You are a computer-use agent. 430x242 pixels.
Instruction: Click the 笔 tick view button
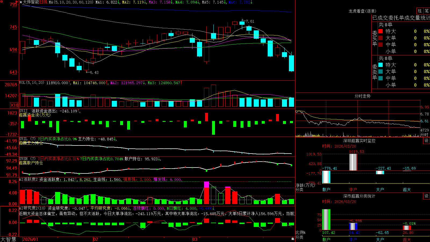pos(427,11)
